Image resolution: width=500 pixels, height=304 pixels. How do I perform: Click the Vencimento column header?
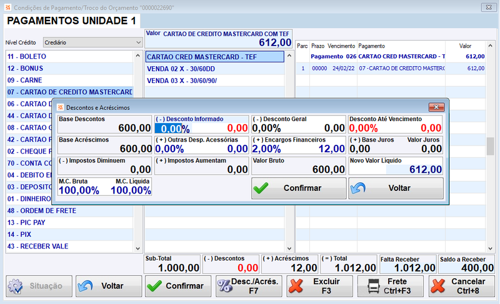pyautogui.click(x=341, y=46)
